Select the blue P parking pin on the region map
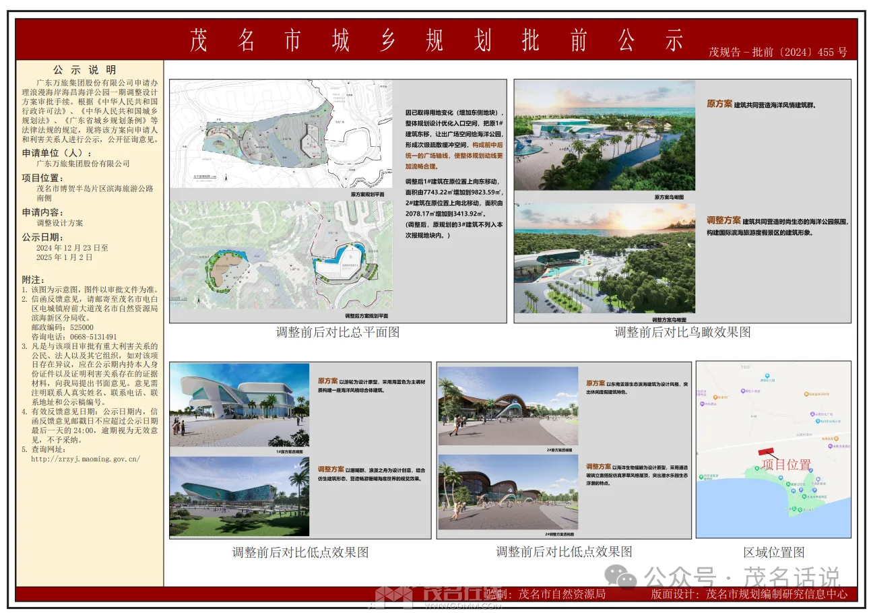The height and width of the screenshot is (613, 869). click(800, 490)
